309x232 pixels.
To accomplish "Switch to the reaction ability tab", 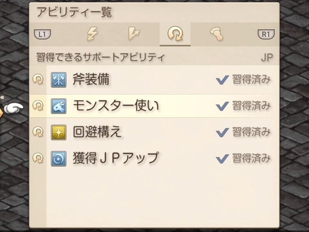I will pyautogui.click(x=134, y=35).
